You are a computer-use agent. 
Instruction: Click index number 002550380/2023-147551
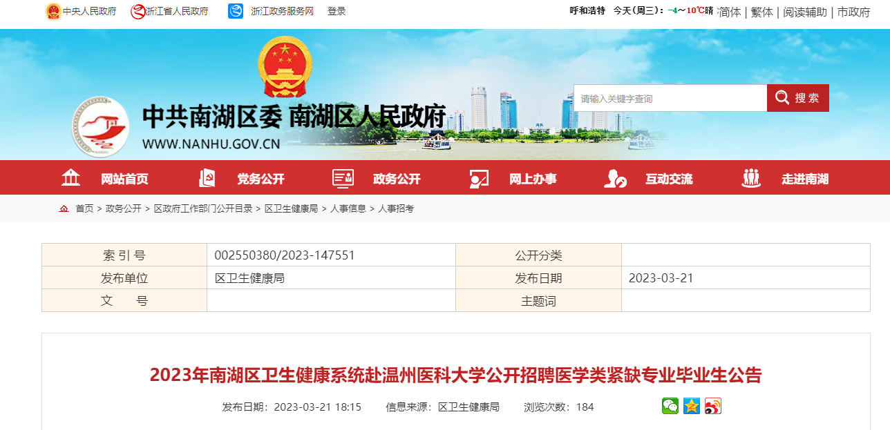point(285,255)
